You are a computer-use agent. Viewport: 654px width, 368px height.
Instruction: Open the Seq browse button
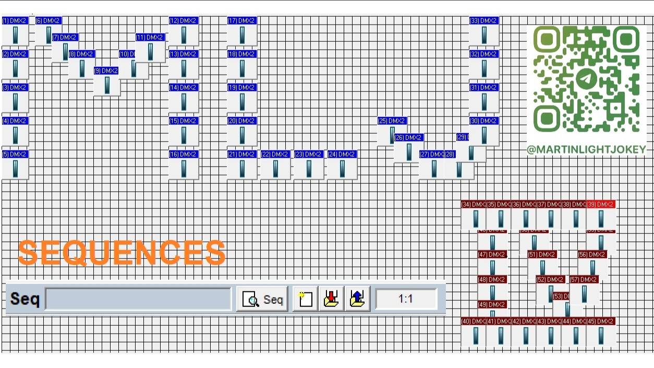point(262,299)
